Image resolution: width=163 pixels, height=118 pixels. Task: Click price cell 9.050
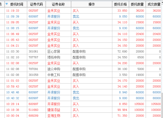point(123,16)
